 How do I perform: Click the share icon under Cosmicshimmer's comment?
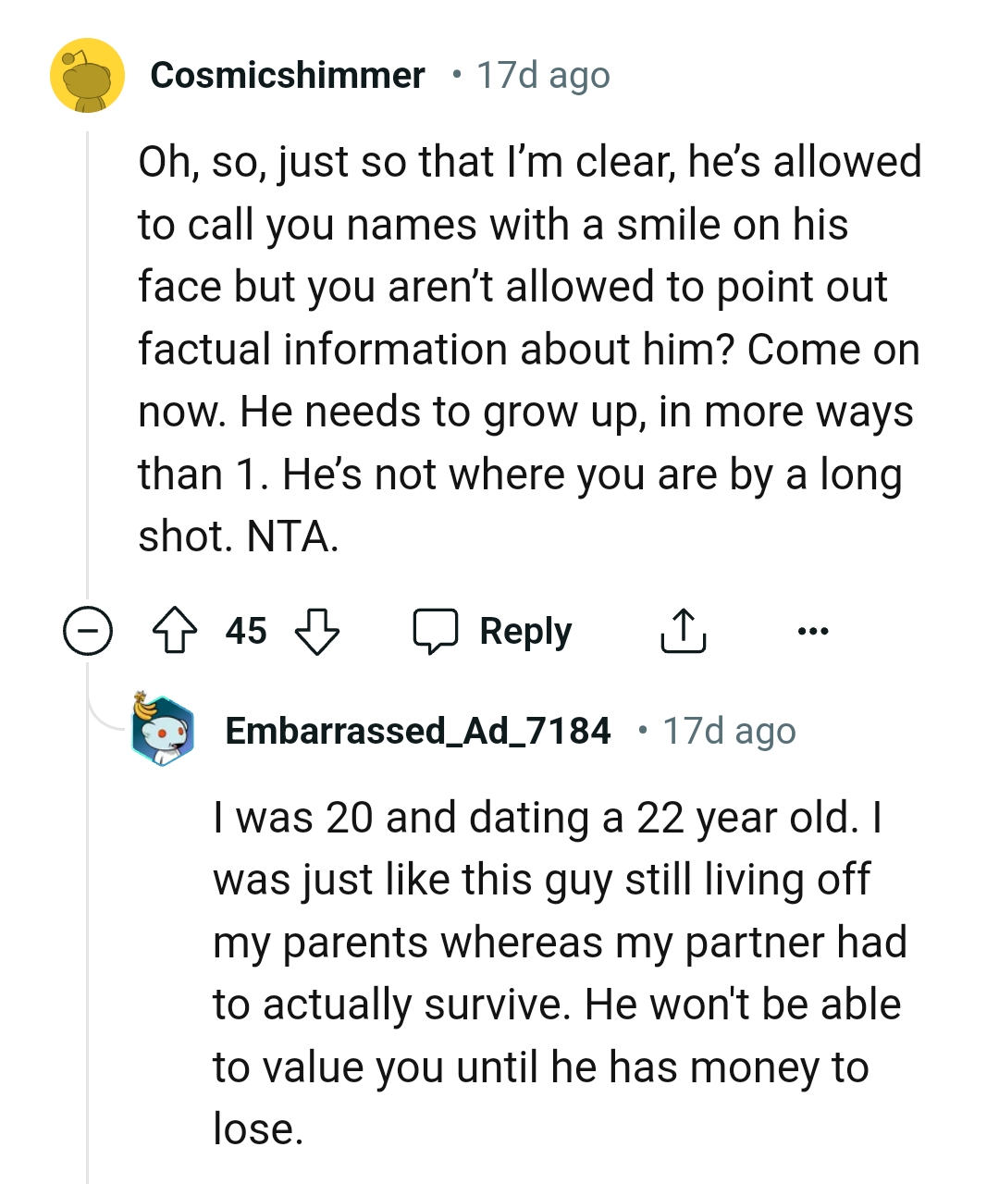[684, 631]
